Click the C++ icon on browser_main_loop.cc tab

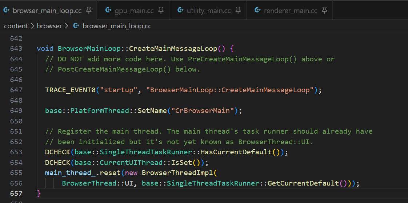click(x=6, y=11)
